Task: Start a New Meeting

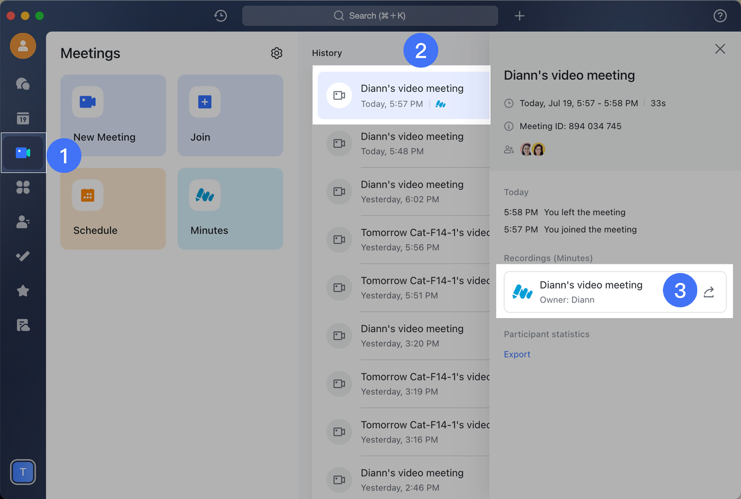Action: click(113, 115)
